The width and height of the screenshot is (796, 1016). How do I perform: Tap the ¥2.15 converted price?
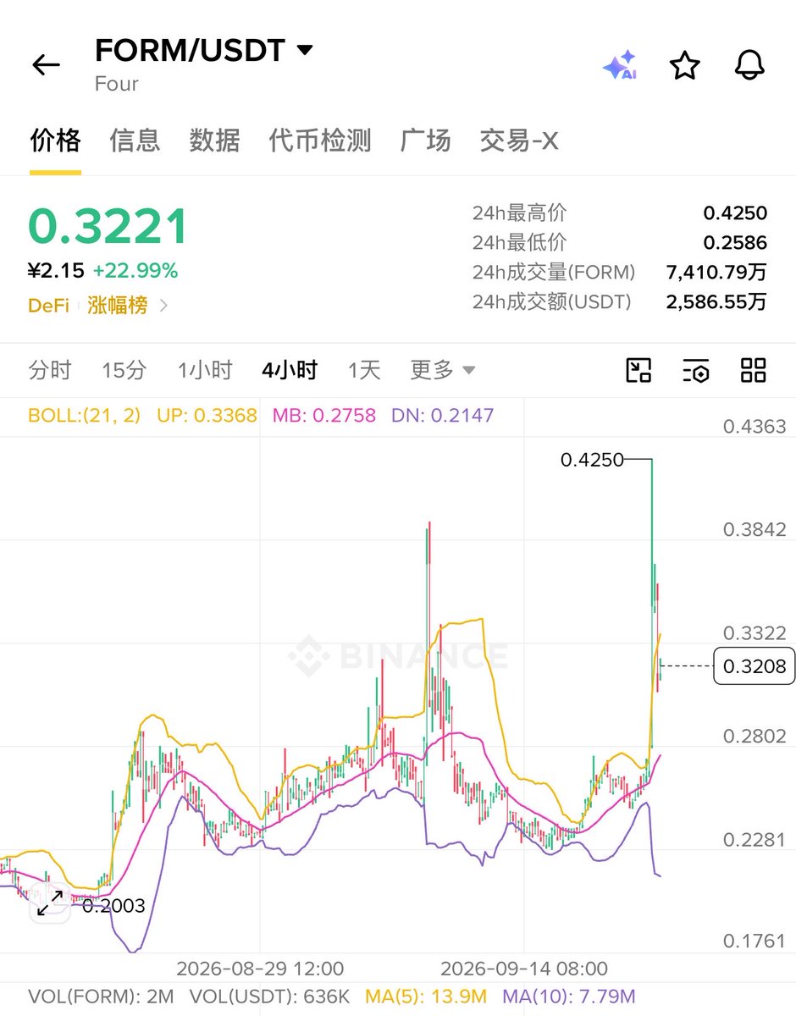(57, 271)
